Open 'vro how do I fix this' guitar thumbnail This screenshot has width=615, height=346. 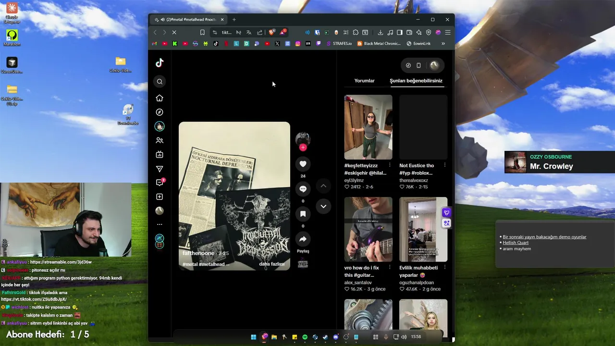point(368,229)
